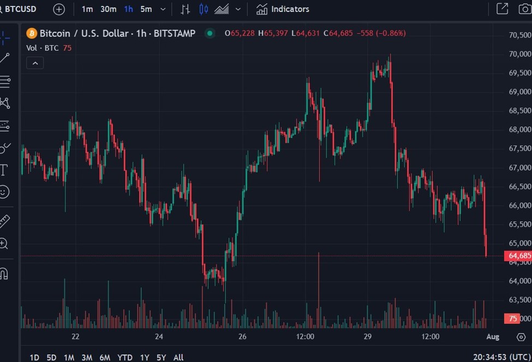Open the emoji sticker tool
The image size is (532, 362).
pyautogui.click(x=5, y=191)
